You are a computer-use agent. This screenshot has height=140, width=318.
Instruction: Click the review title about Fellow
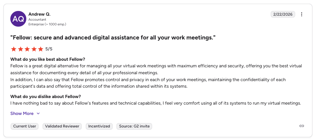[x=113, y=38]
